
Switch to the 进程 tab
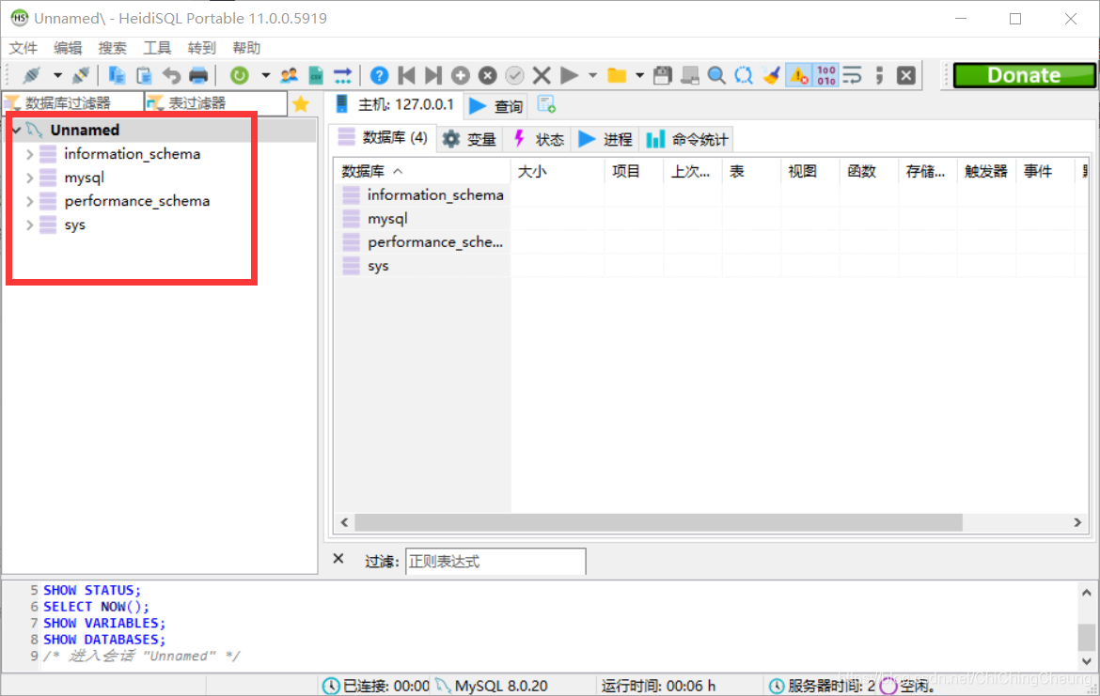pyautogui.click(x=606, y=139)
